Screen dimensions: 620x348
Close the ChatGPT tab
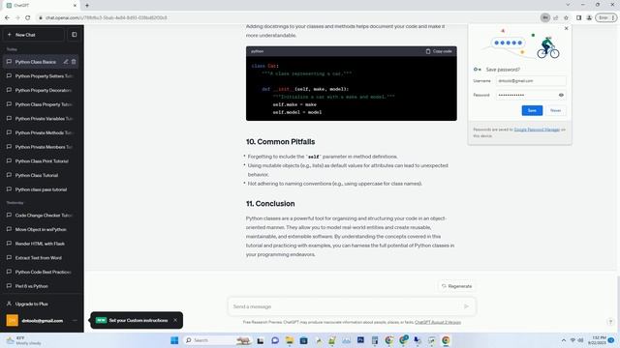pos(75,6)
